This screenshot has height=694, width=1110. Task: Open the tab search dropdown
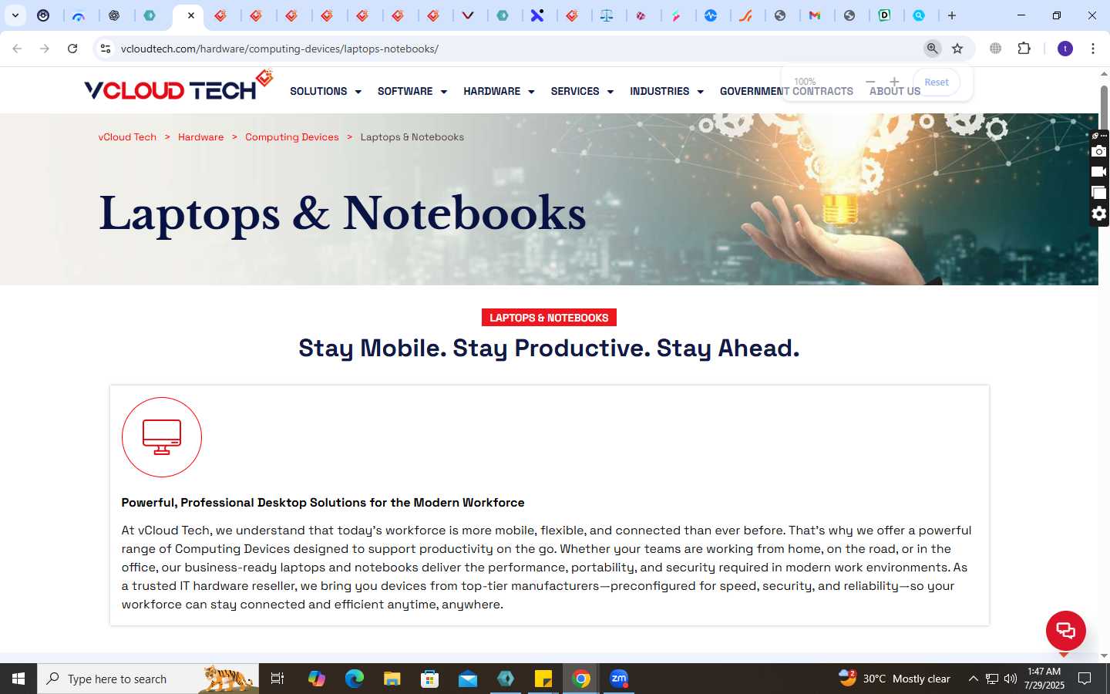pyautogui.click(x=15, y=15)
